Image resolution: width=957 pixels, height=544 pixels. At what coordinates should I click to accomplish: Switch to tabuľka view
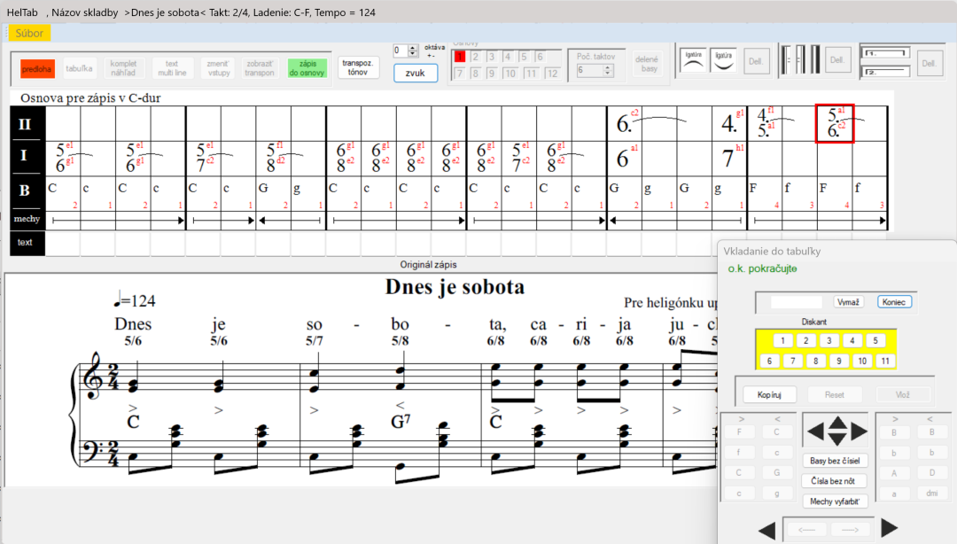[x=80, y=68]
